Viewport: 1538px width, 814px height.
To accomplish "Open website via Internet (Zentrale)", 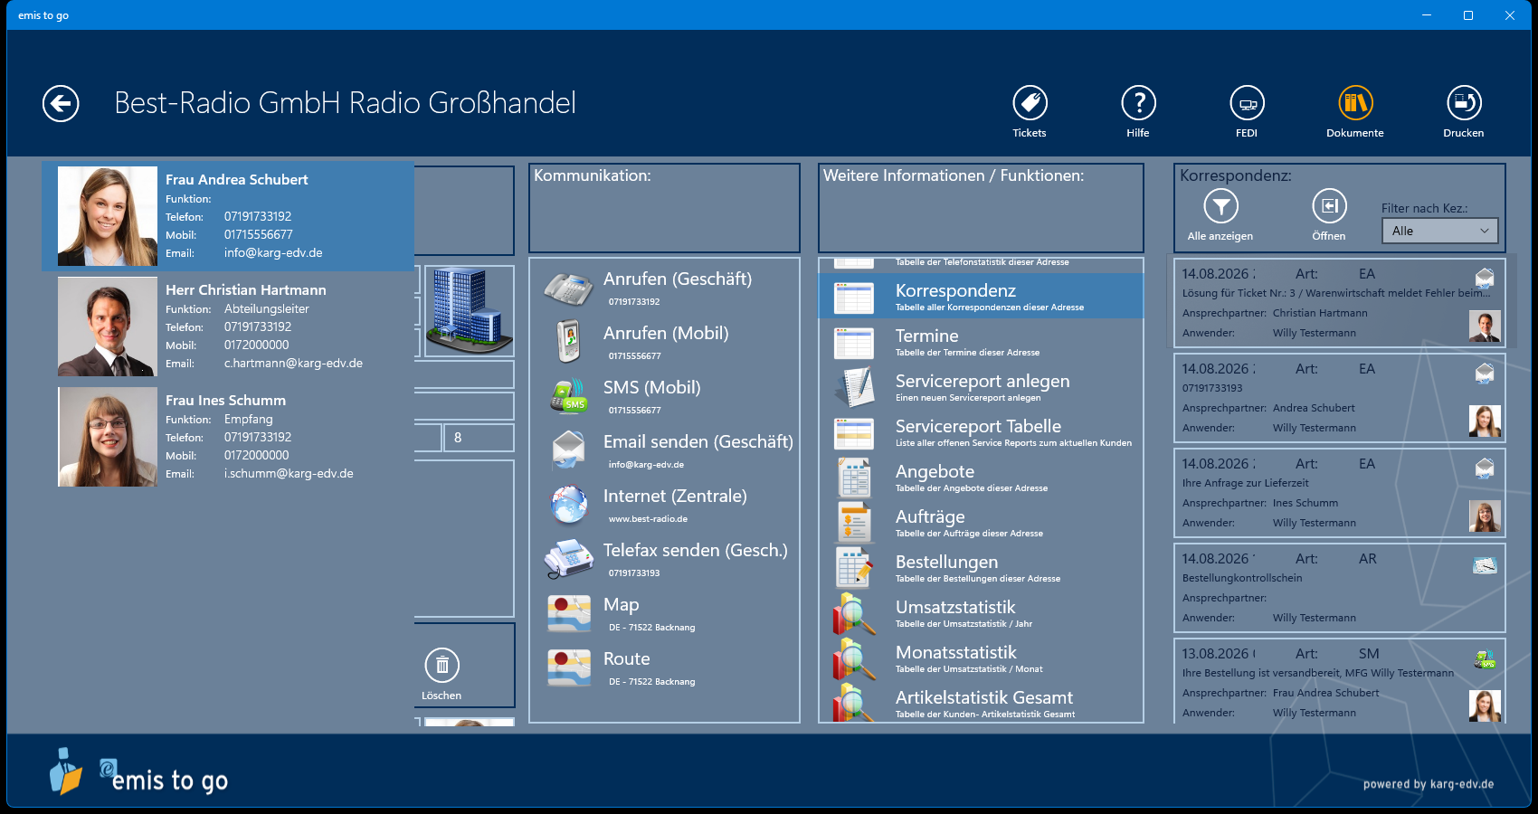I will (x=664, y=506).
